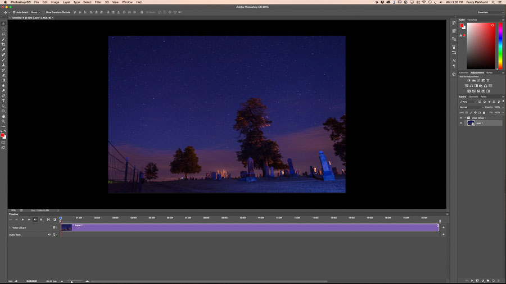Toggle timeline audio playback speaker button
The height and width of the screenshot is (284, 506).
[35, 219]
